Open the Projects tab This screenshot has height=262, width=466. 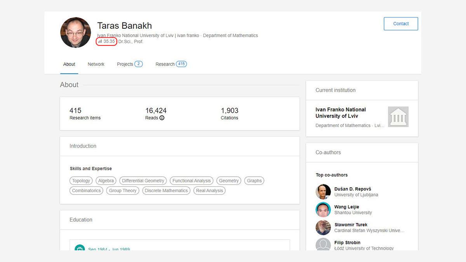(x=124, y=64)
